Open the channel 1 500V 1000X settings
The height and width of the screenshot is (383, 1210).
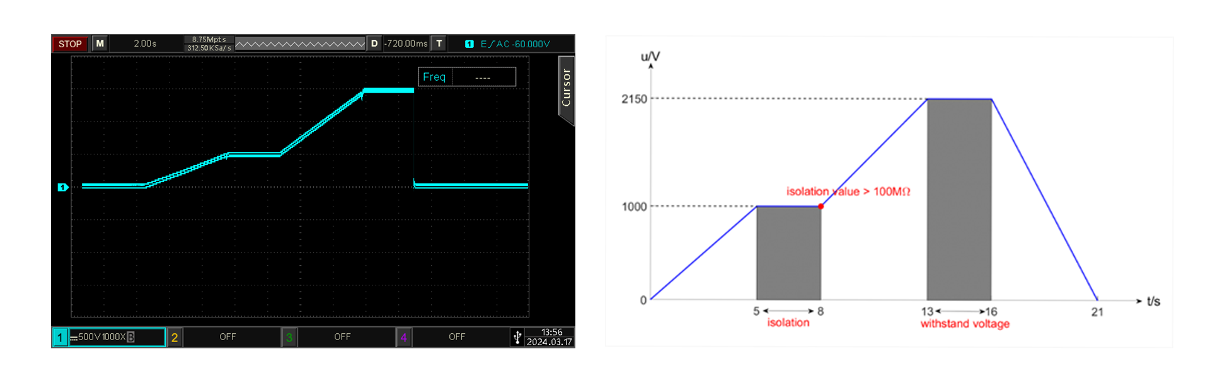pyautogui.click(x=101, y=337)
